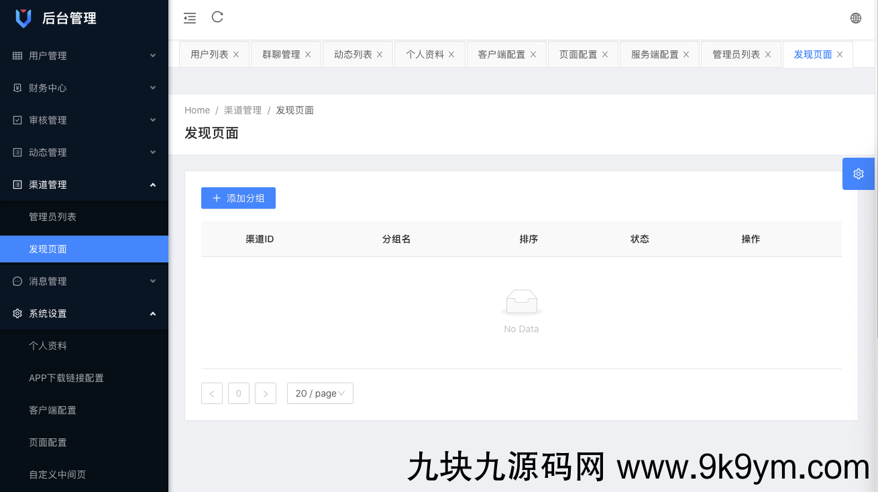Viewport: 878px width, 492px height.
Task: Click the 消息管理 chat icon in sidebar
Action: click(x=16, y=281)
